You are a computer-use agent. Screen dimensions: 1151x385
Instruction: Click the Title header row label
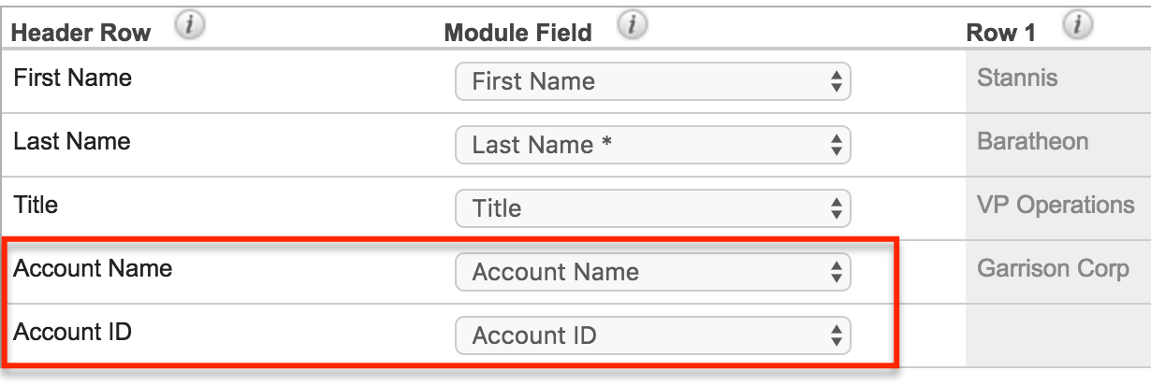click(x=34, y=205)
